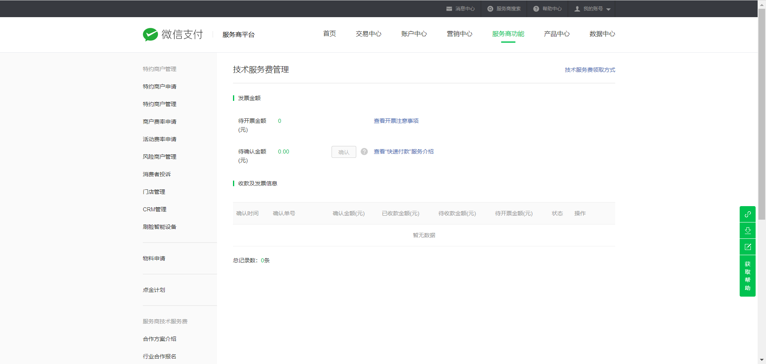Open 交易中心 tab

click(x=369, y=34)
